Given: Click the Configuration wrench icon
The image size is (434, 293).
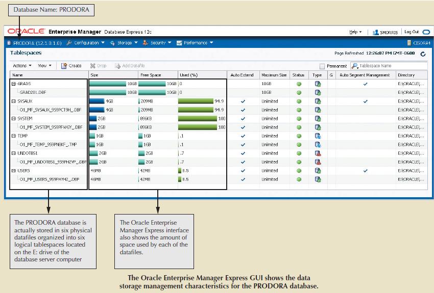Looking at the screenshot, I should click(x=69, y=43).
